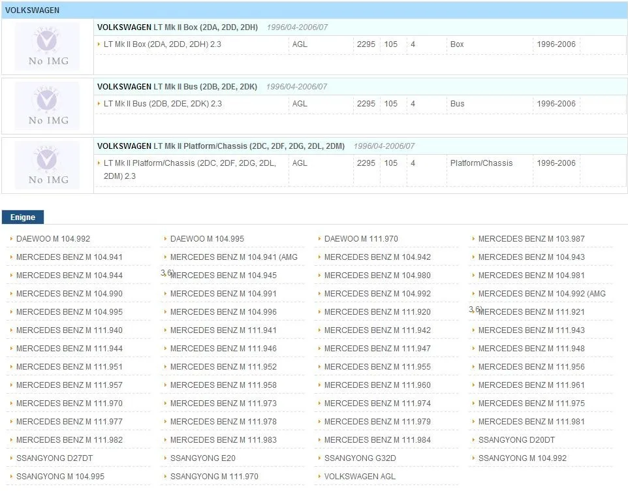The width and height of the screenshot is (628, 491).
Task: Open DAEWOO M 111.970 engine link
Action: tap(361, 239)
